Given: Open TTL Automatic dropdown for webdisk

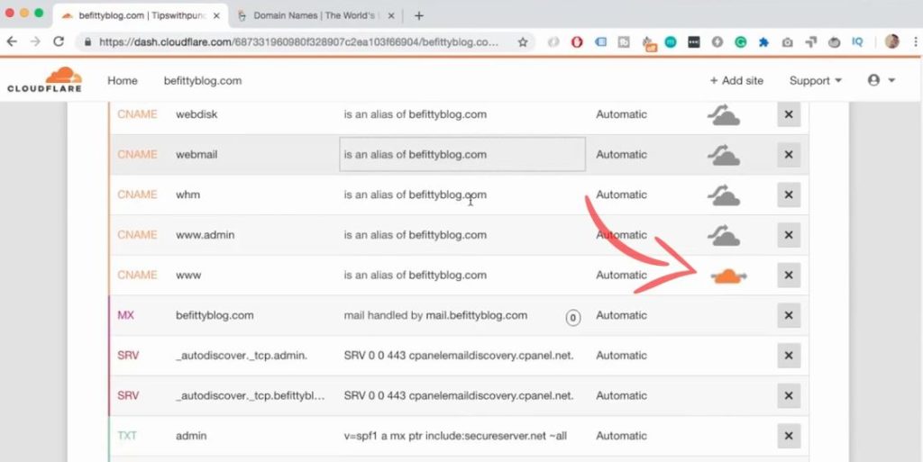Looking at the screenshot, I should [621, 114].
